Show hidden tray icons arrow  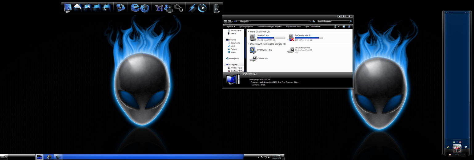(258, 157)
